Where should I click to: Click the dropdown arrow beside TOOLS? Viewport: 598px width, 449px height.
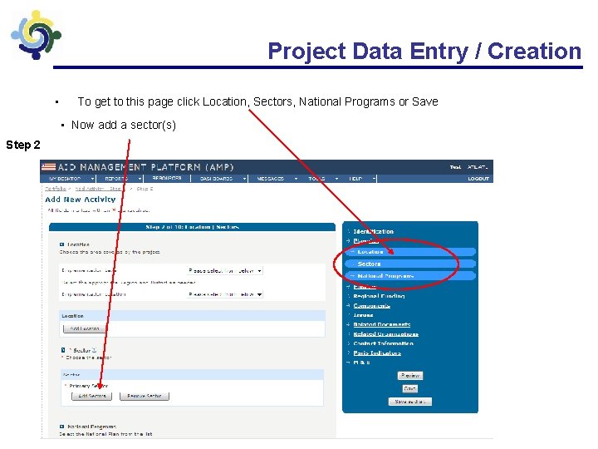[336, 179]
